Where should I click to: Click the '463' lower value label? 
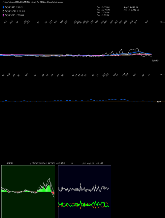[135, 75]
